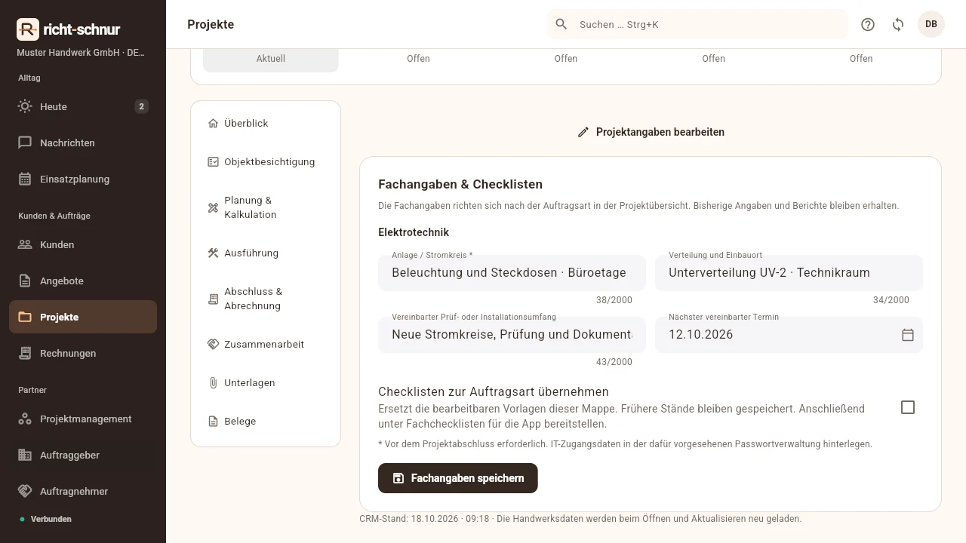Click the Angebote document icon
966x543 pixels.
click(x=25, y=281)
